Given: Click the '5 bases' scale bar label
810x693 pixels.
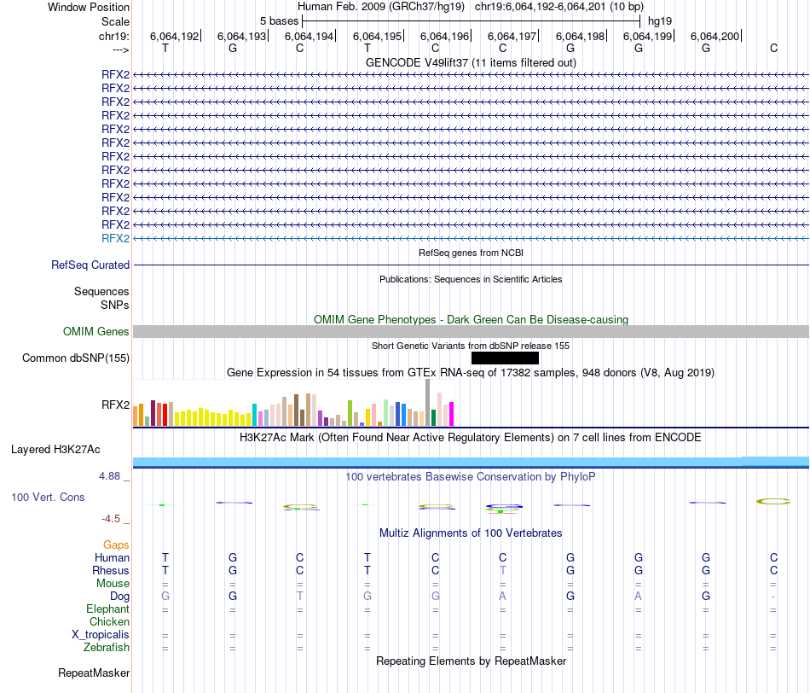Looking at the screenshot, I should 279,21.
